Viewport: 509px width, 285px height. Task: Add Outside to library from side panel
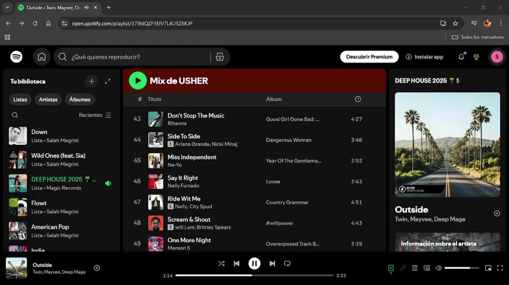click(497, 213)
